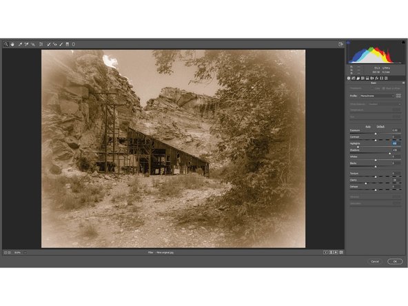Toggle highlight clipping warning in histogram
The width and height of the screenshot is (408, 306).
pos(403,42)
